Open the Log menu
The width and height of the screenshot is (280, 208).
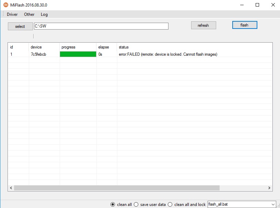tap(44, 14)
